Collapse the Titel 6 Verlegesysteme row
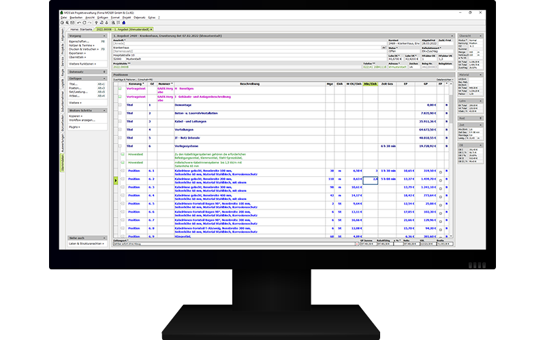 pos(120,146)
